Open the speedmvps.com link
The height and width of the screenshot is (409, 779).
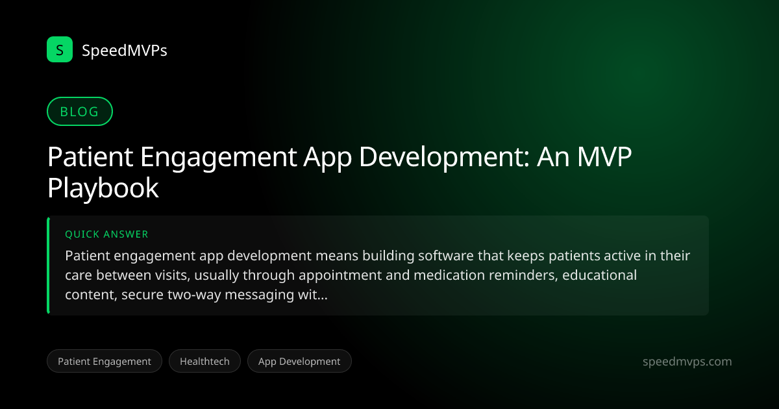click(686, 362)
